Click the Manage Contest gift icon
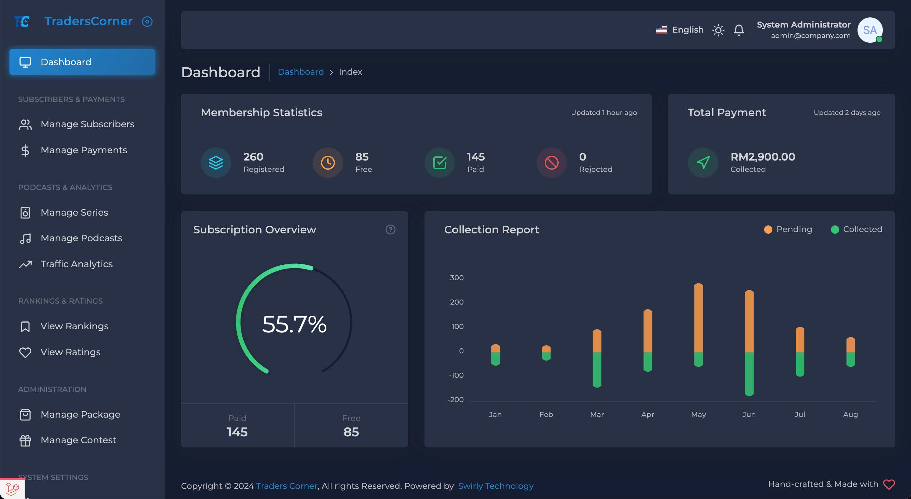The image size is (911, 499). pyautogui.click(x=25, y=440)
